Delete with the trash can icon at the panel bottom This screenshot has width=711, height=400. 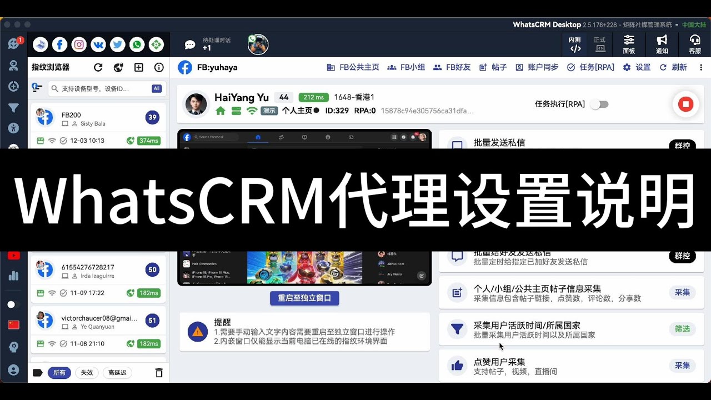[x=159, y=373]
